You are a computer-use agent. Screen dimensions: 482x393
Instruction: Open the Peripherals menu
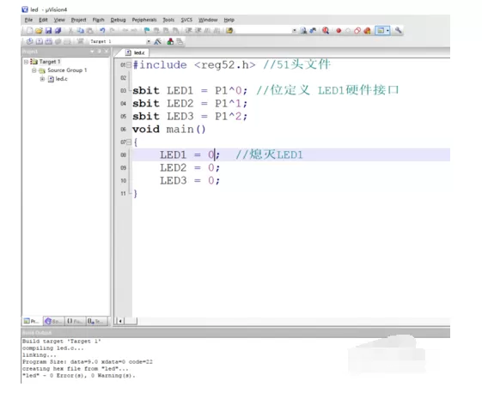[x=144, y=20]
